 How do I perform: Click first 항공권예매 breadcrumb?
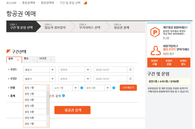[x=29, y=3]
